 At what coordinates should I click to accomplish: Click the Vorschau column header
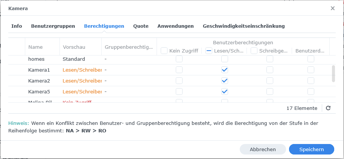click(x=74, y=47)
